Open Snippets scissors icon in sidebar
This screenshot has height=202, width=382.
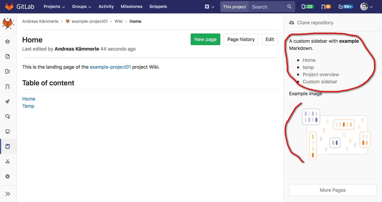tap(8, 162)
